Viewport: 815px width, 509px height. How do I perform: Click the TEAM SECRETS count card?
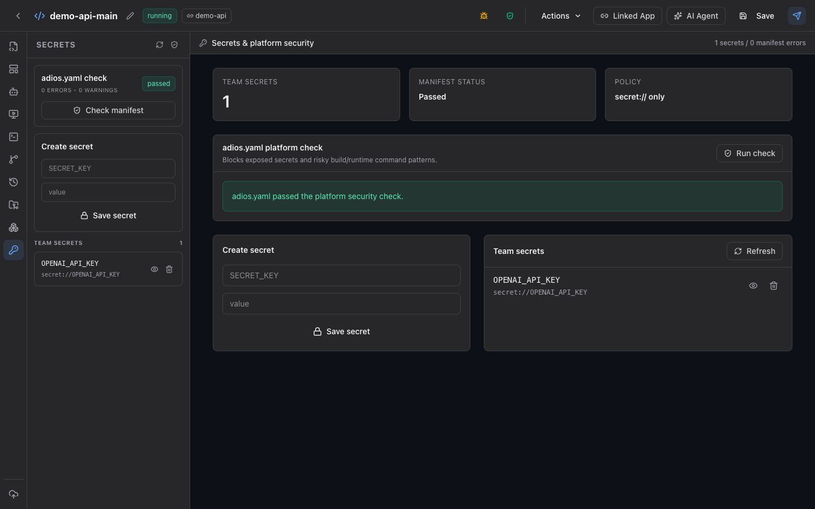coord(306,94)
